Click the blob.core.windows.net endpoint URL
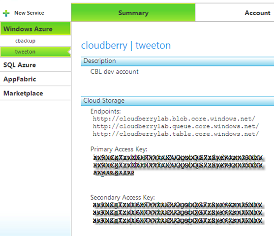Screen dimensions: 274x236 click(x=174, y=119)
